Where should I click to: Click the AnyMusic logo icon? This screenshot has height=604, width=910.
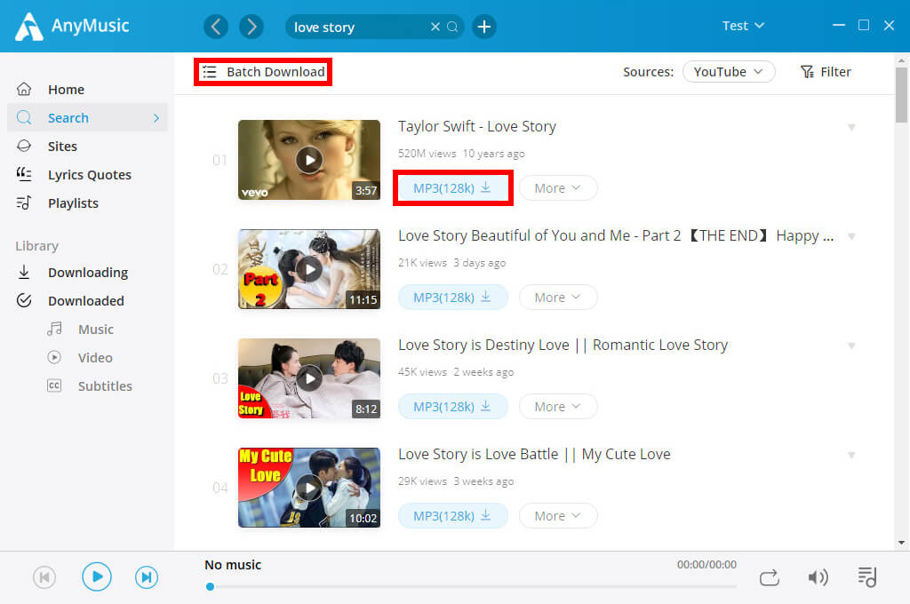[x=29, y=26]
